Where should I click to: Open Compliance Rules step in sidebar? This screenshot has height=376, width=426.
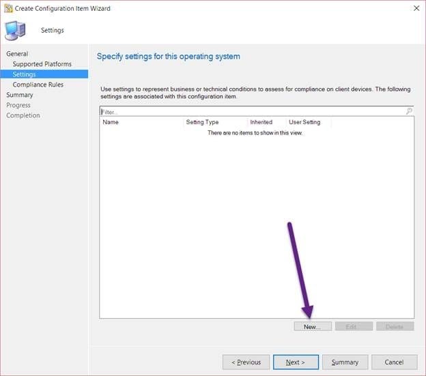pos(38,85)
